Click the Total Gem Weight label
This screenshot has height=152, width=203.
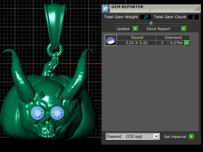(x=121, y=17)
